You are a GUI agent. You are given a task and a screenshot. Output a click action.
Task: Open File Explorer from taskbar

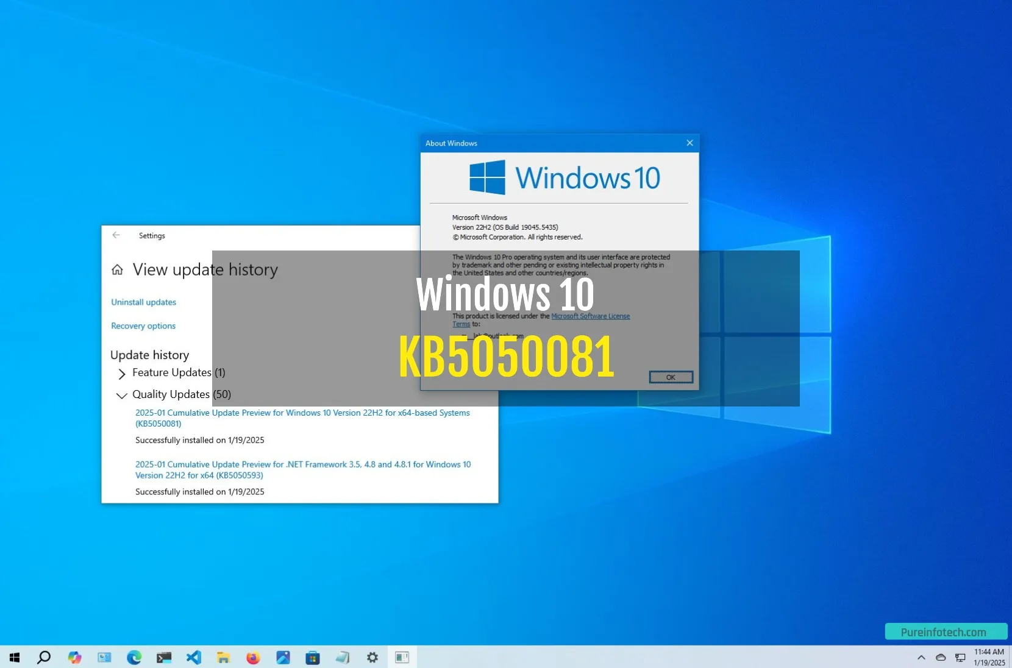click(x=223, y=657)
